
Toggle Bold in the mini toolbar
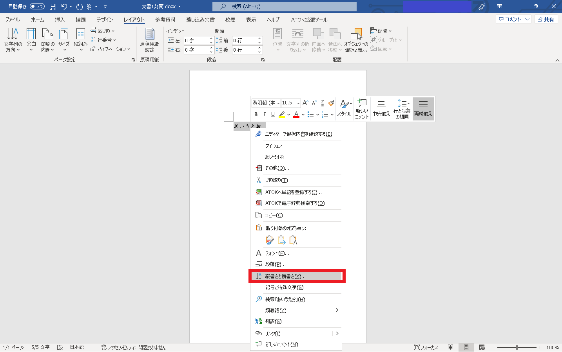pyautogui.click(x=256, y=114)
